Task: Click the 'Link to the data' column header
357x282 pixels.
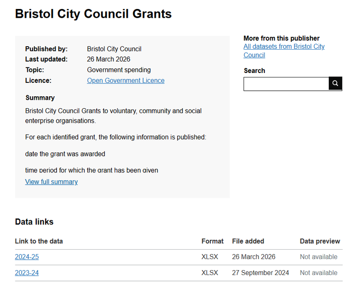Action: (39, 241)
